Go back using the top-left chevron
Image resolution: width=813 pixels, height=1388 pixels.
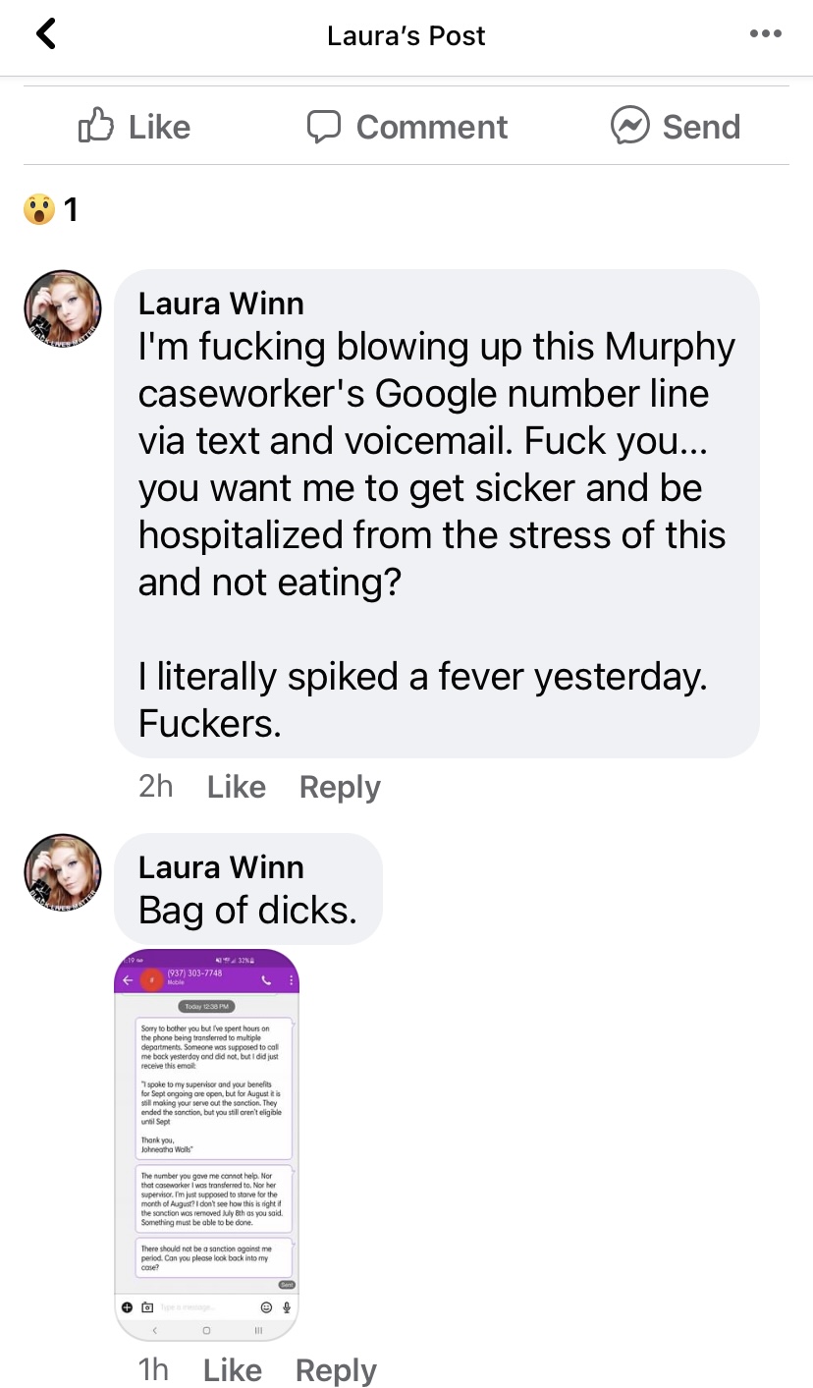46,34
